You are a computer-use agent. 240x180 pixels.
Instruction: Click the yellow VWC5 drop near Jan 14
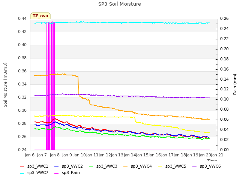point(135,119)
